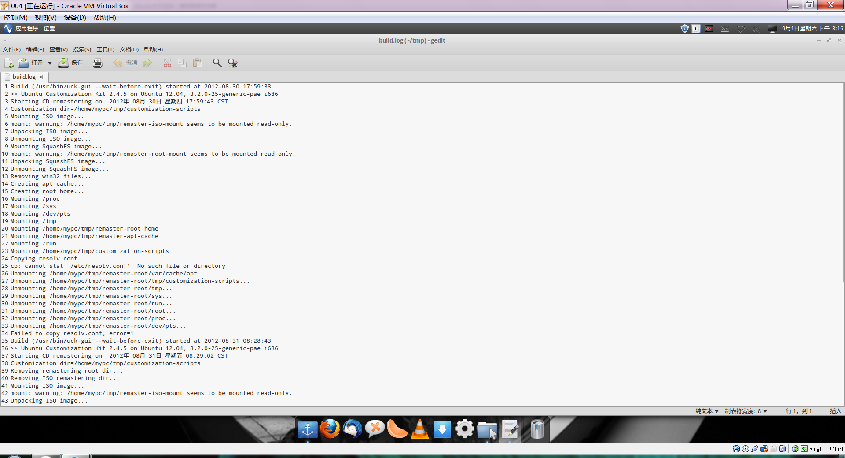
Task: Click the info notification tray icon
Action: click(x=696, y=29)
